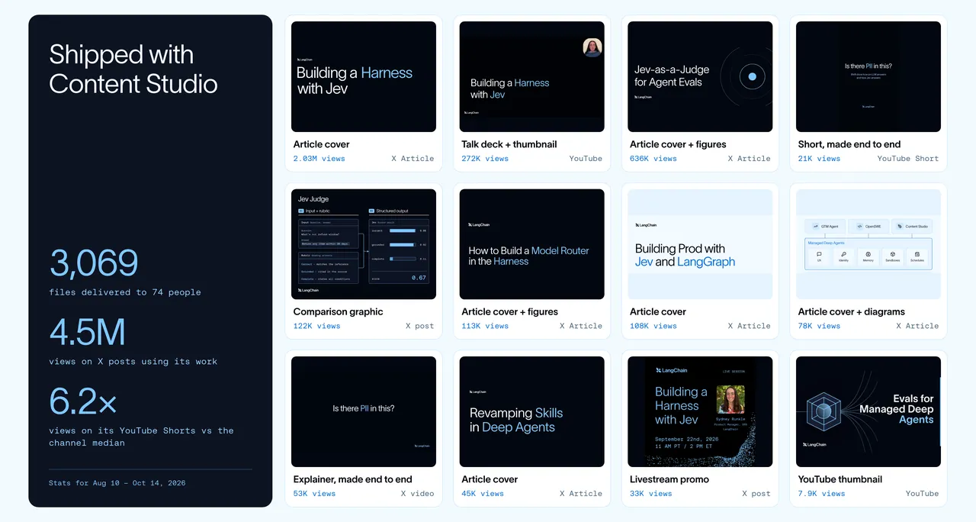The height and width of the screenshot is (522, 976).
Task: Click the GTM Agent chart icon
Action: tap(816, 227)
